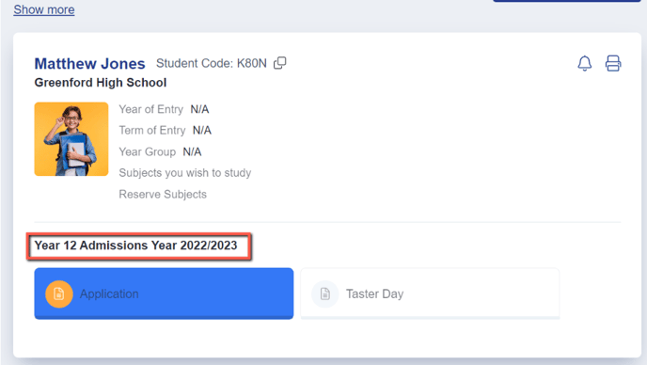Click the notification bell icon
Viewport: 647px width, 365px height.
(584, 64)
